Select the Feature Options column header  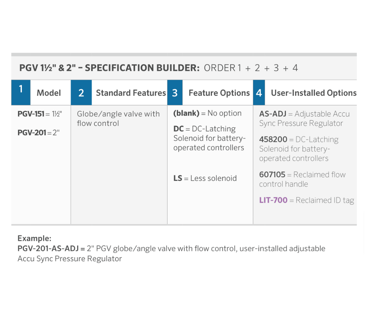click(x=219, y=93)
